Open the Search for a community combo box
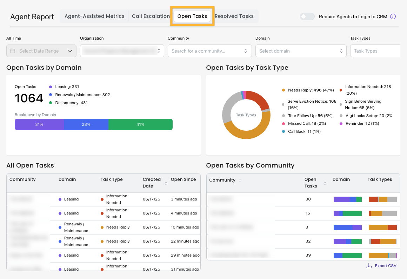The width and height of the screenshot is (407, 279). 210,51
